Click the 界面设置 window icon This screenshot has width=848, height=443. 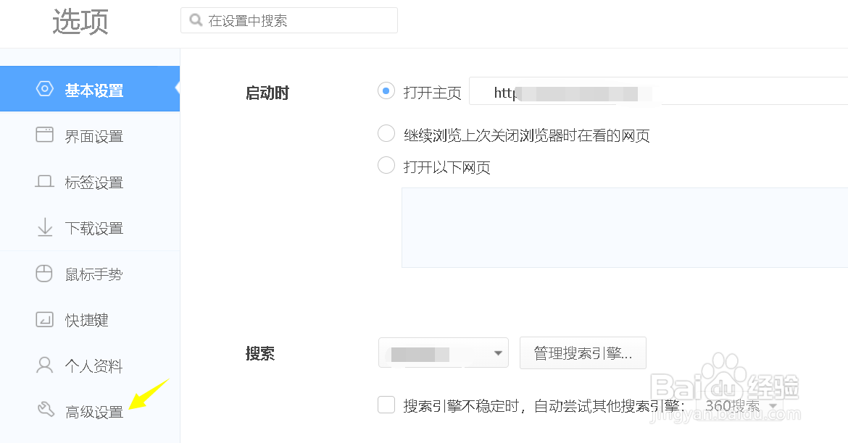45,135
